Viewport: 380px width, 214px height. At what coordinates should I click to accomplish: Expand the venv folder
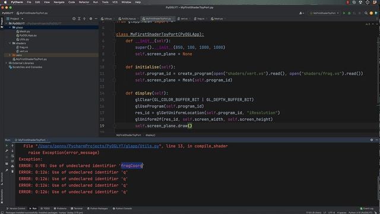10,55
